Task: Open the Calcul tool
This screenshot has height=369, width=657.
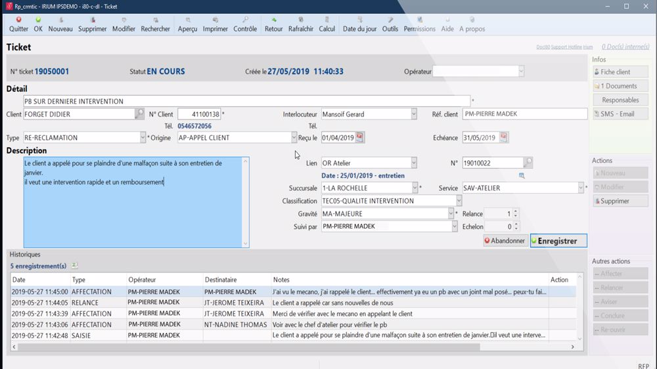Action: click(x=327, y=25)
